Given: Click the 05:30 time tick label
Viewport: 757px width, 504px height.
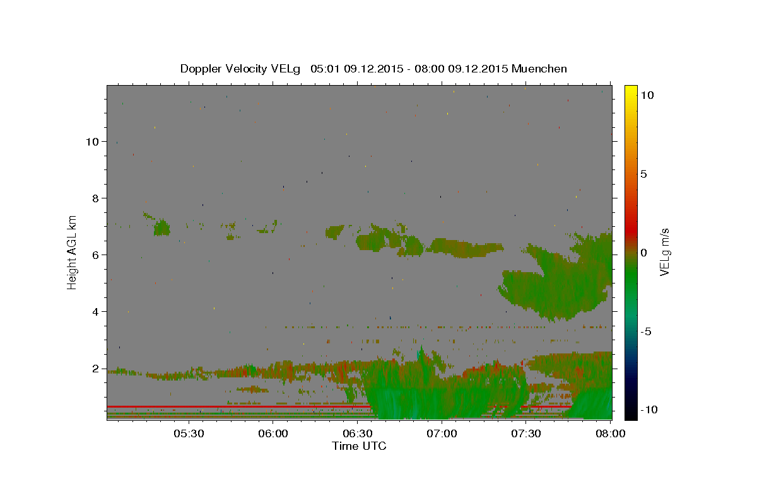Looking at the screenshot, I should coord(188,434).
